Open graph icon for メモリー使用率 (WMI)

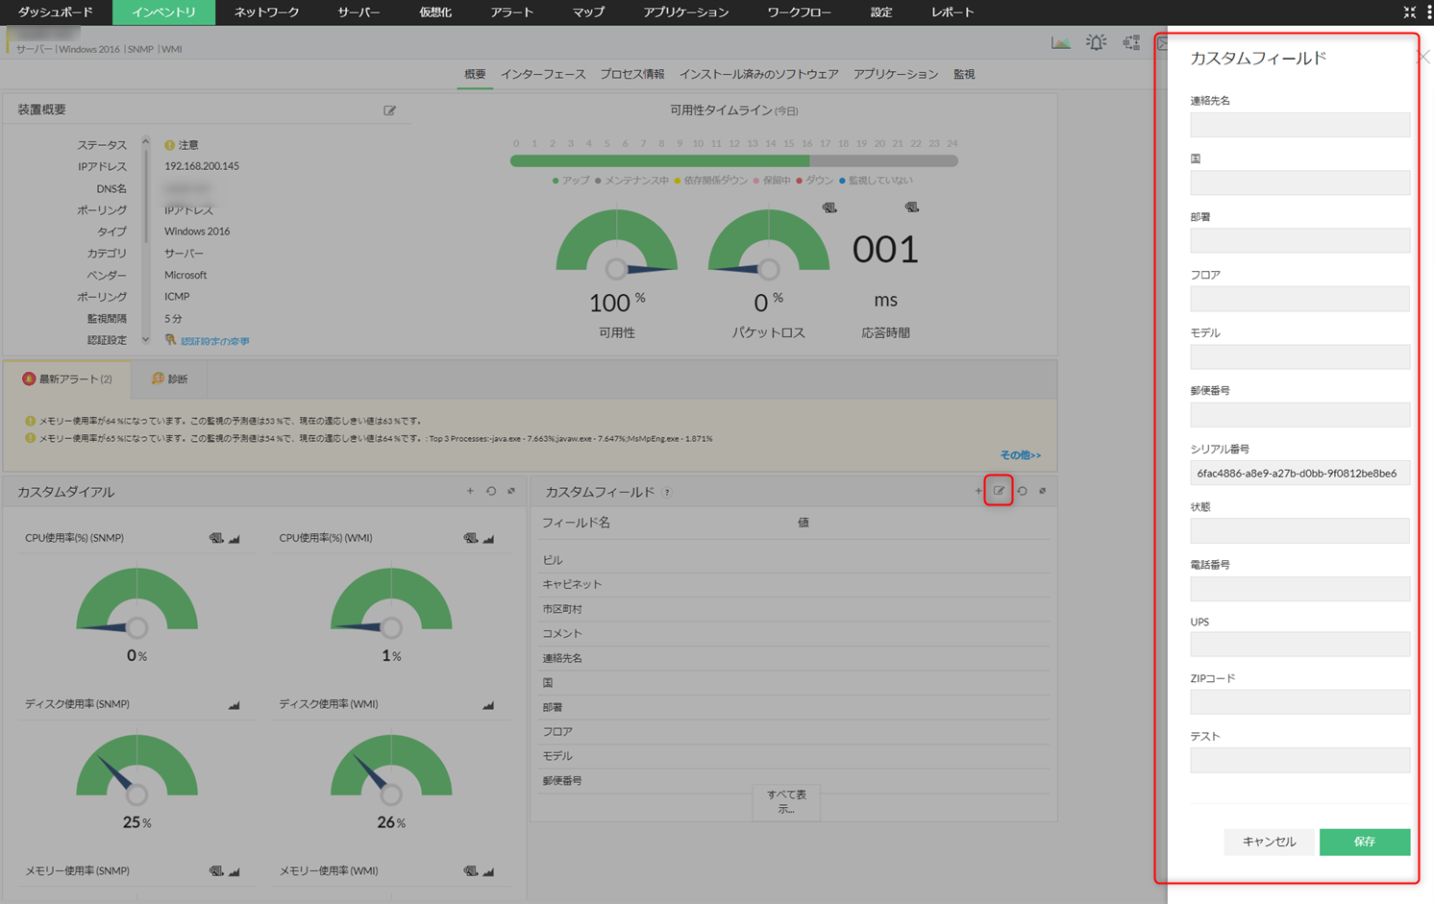[489, 871]
